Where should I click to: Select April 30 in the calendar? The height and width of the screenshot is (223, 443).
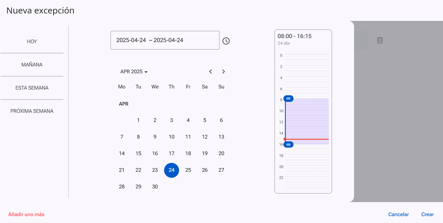pyautogui.click(x=155, y=187)
